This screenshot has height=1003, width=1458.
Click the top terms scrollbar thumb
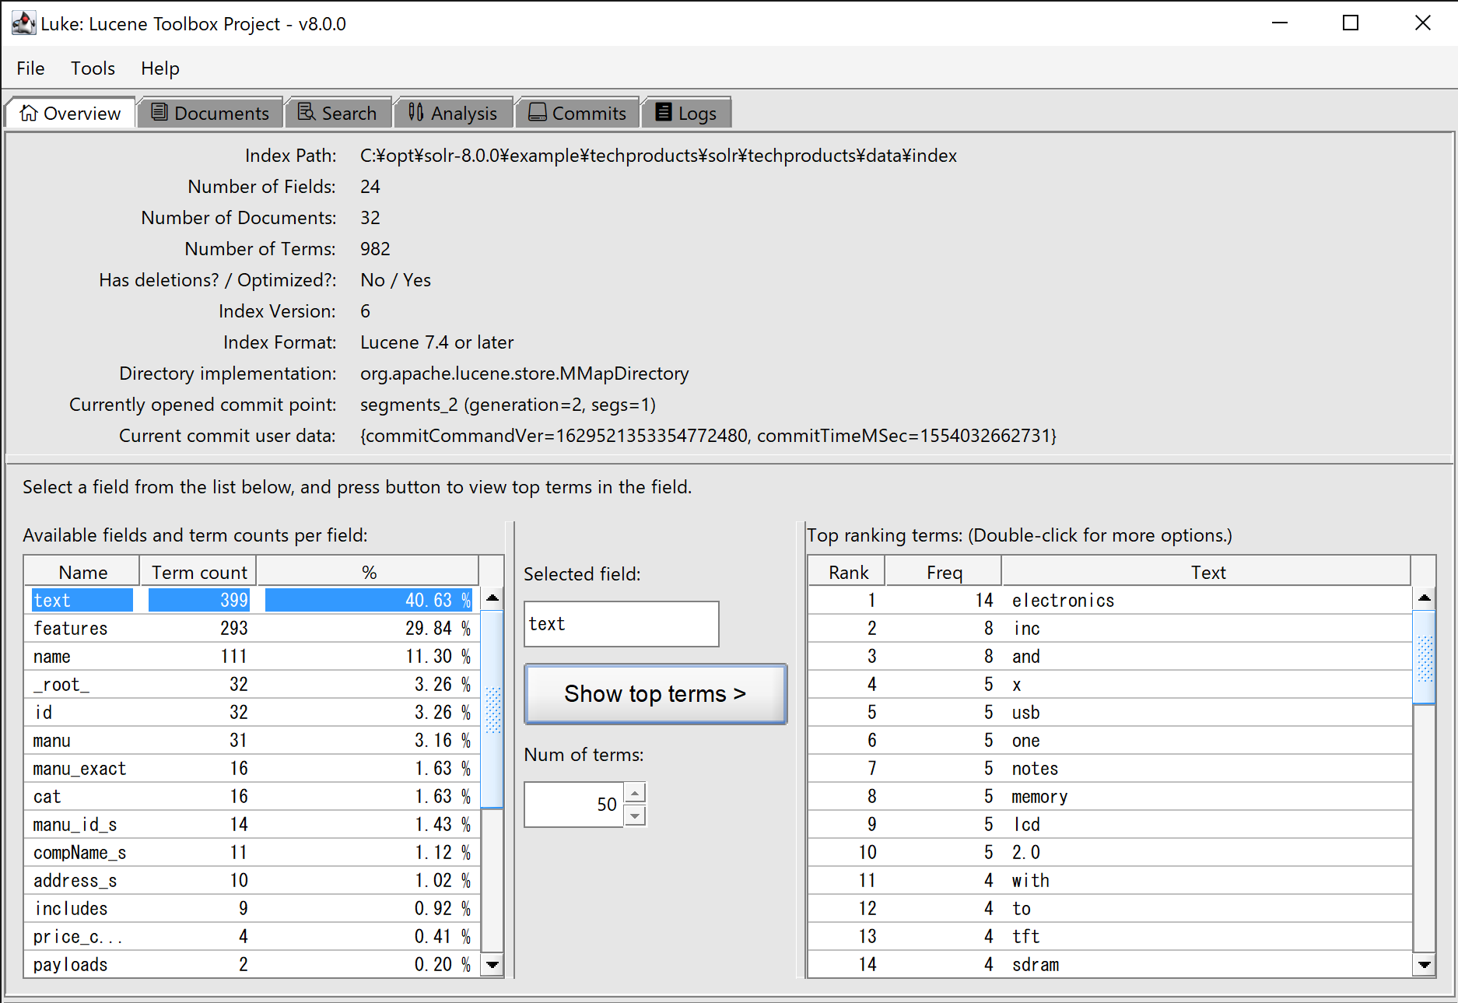pos(1425,658)
